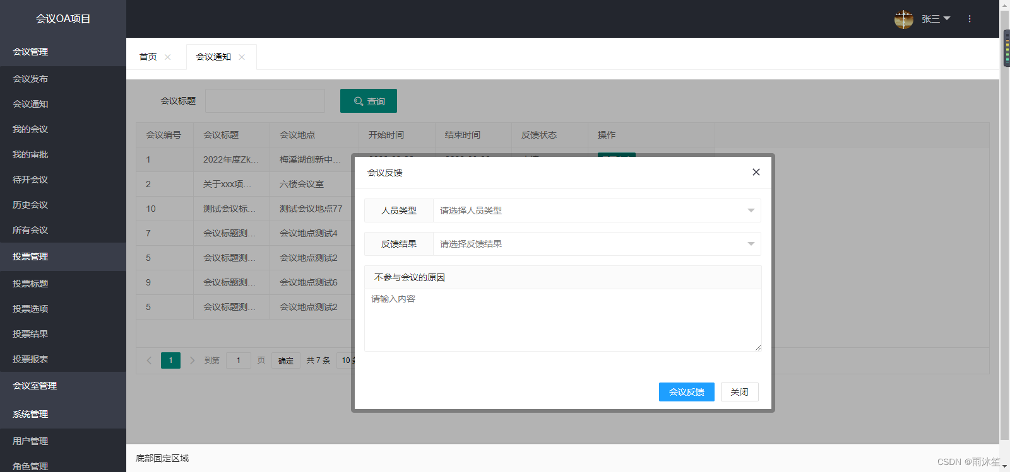Image resolution: width=1010 pixels, height=472 pixels.
Task: Open 所有会议 in the sidebar
Action: (63, 230)
